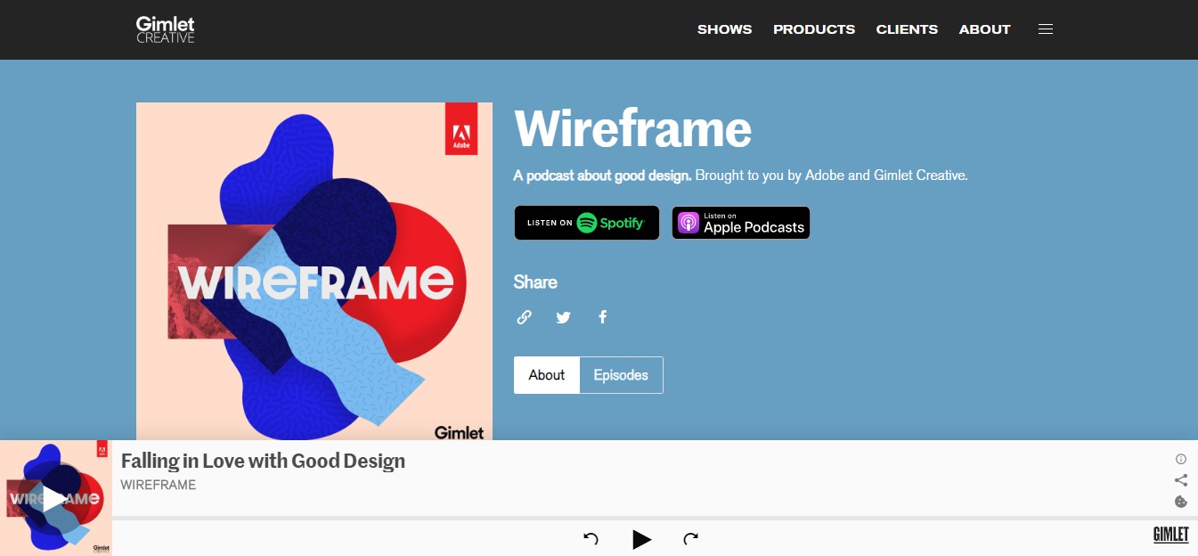
Task: Open About in the top navigation
Action: [984, 29]
